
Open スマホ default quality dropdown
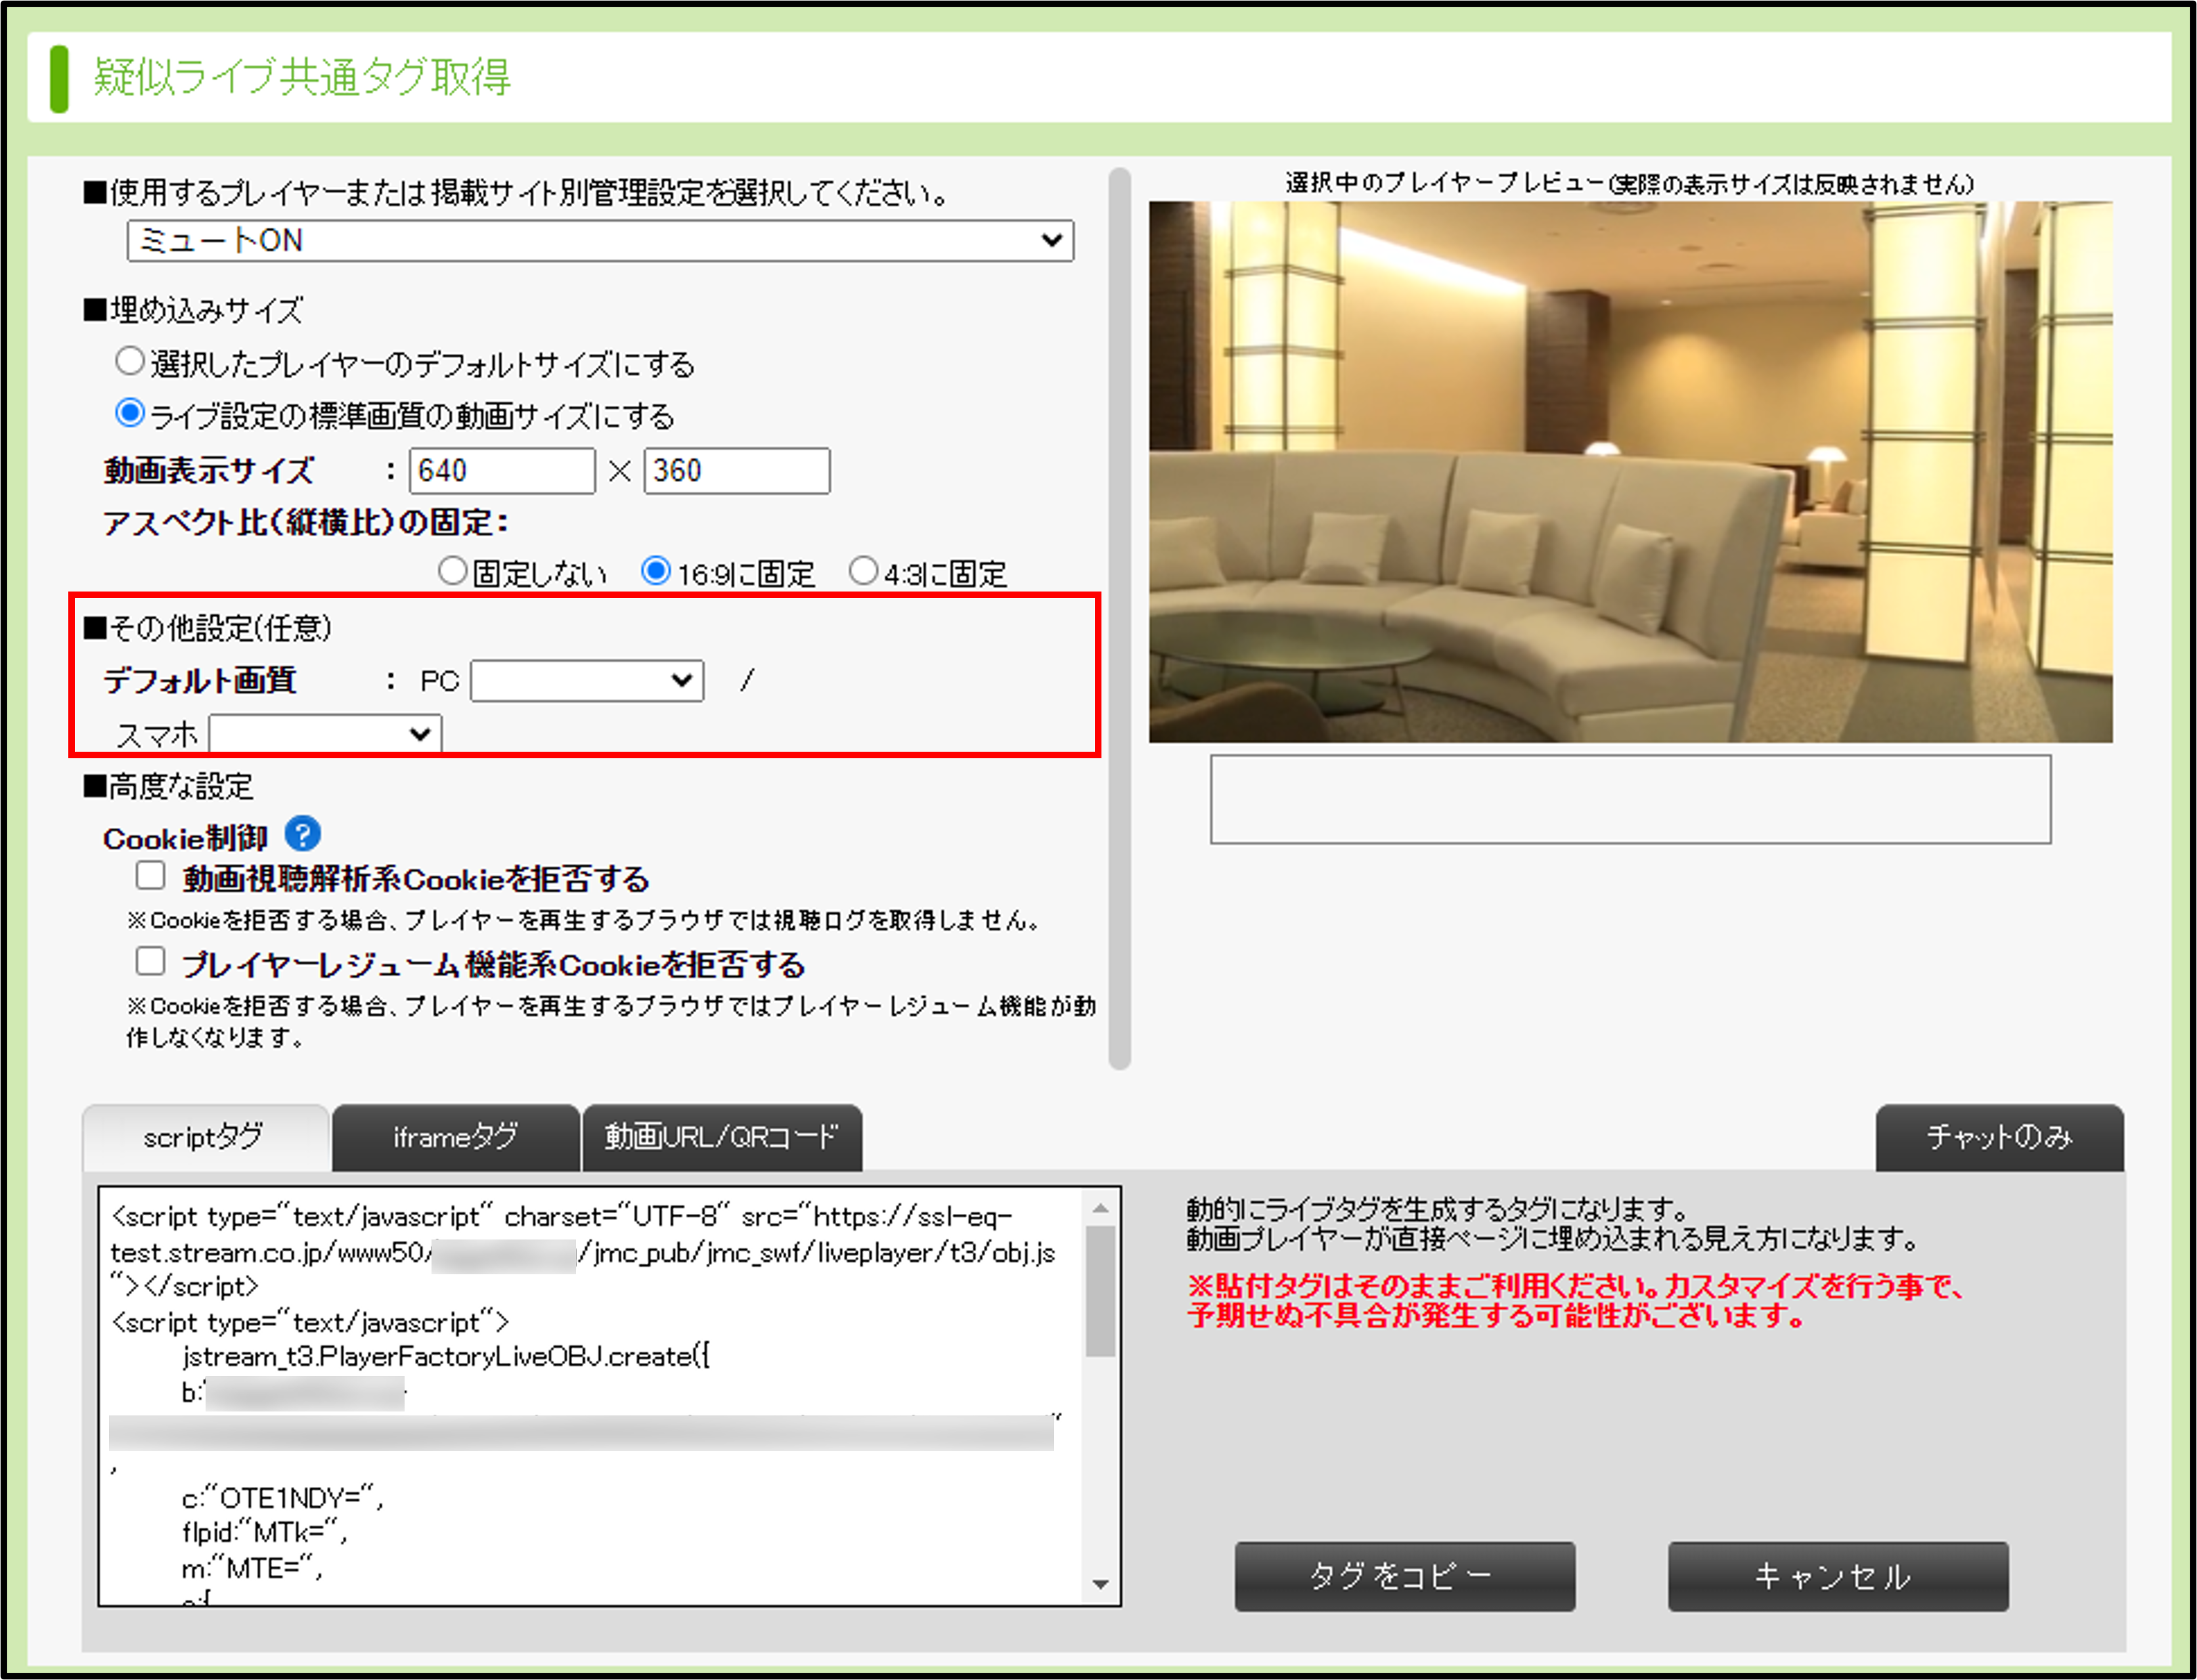325,734
